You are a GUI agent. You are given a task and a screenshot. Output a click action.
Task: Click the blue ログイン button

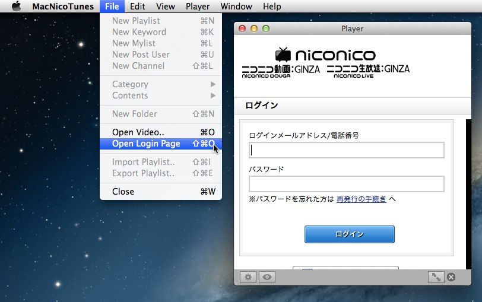point(350,234)
